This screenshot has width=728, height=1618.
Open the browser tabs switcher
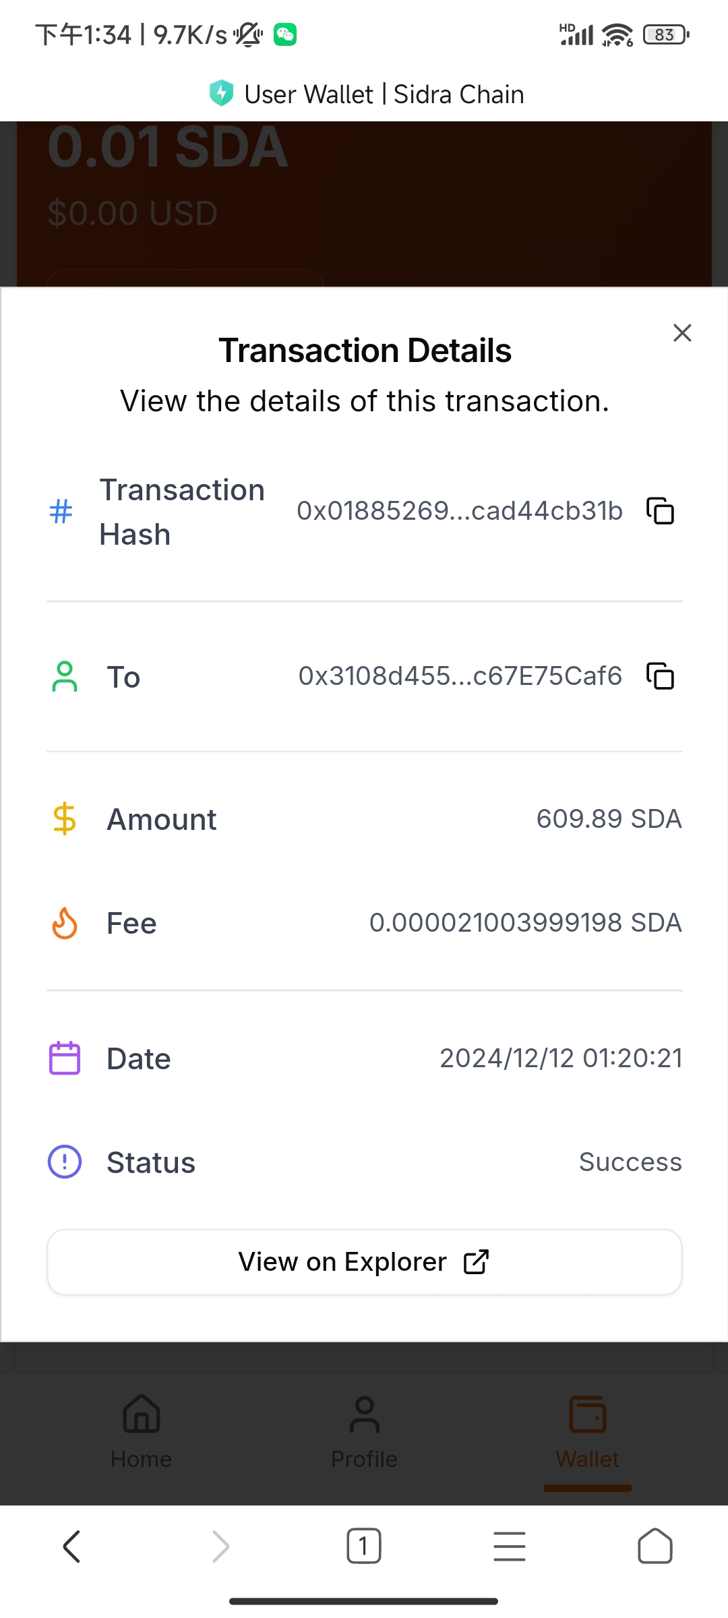point(364,1546)
